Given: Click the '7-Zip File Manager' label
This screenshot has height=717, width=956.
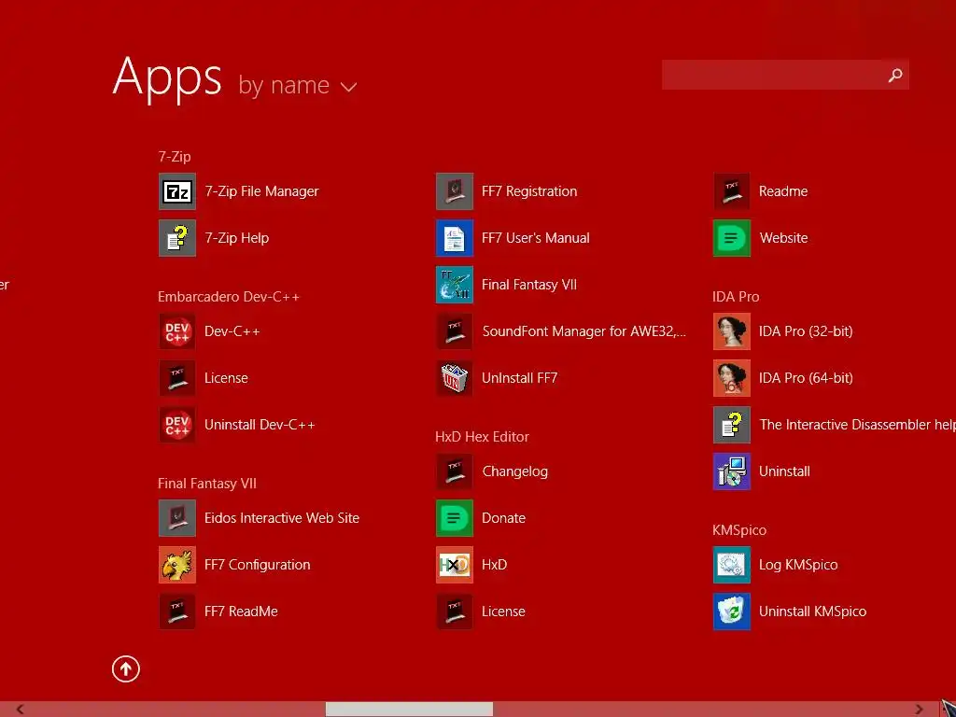Looking at the screenshot, I should 261,191.
